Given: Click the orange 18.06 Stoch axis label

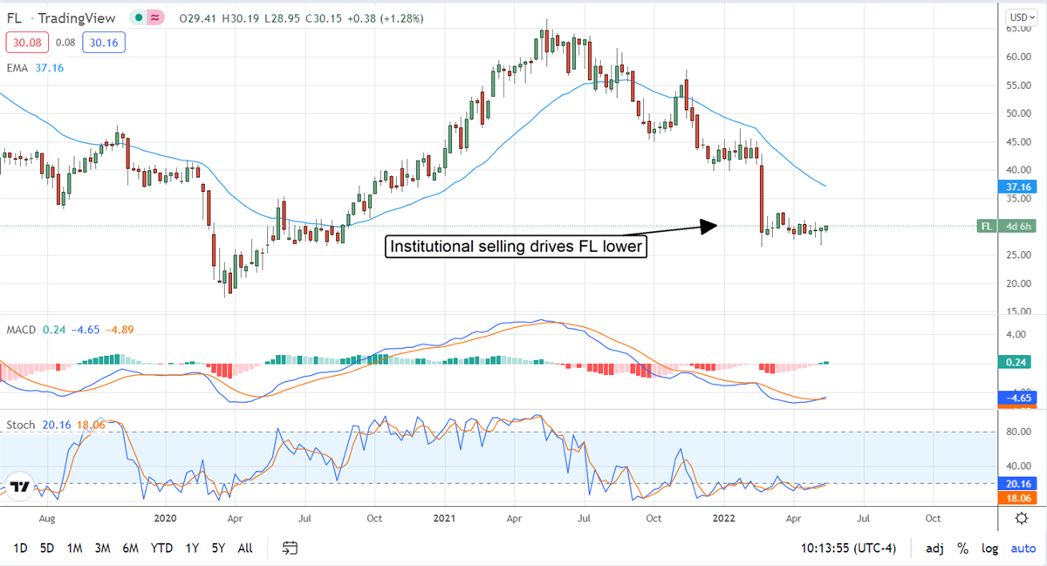Looking at the screenshot, I should (1017, 498).
